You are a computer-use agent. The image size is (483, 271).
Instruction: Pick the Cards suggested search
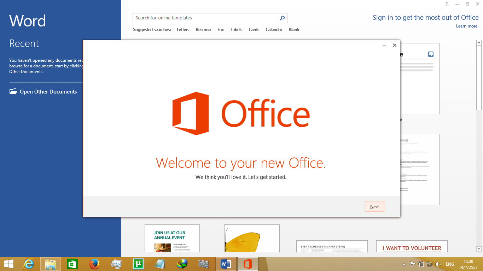(x=254, y=30)
